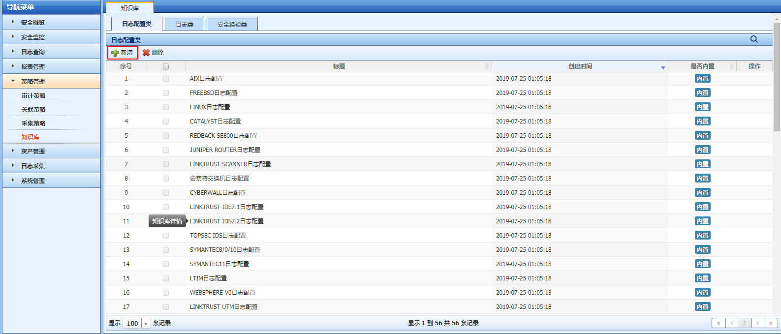Go to the last page arrow

(x=771, y=323)
